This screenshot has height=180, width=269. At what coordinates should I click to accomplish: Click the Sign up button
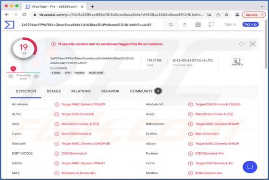coord(250,24)
